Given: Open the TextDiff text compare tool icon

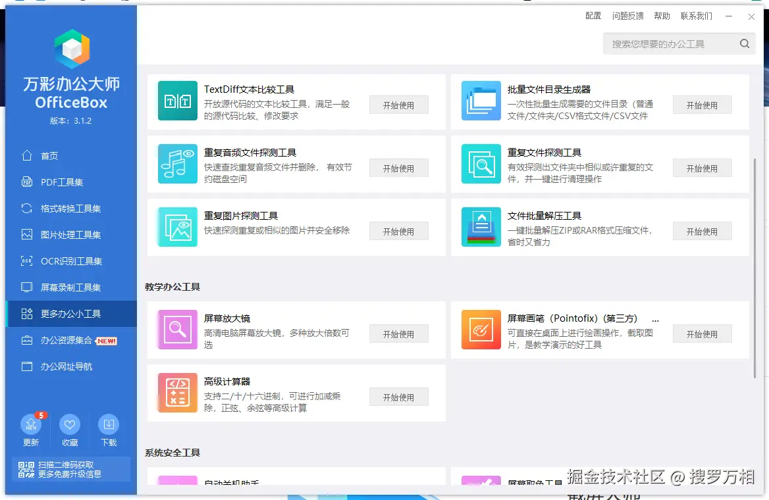Looking at the screenshot, I should 178,101.
